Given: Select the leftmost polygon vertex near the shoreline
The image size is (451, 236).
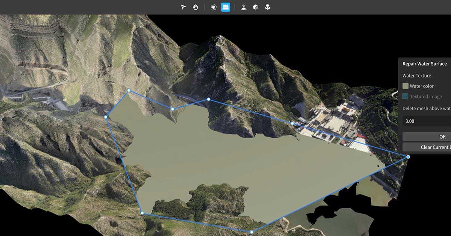Looking at the screenshot, I should point(106,117).
